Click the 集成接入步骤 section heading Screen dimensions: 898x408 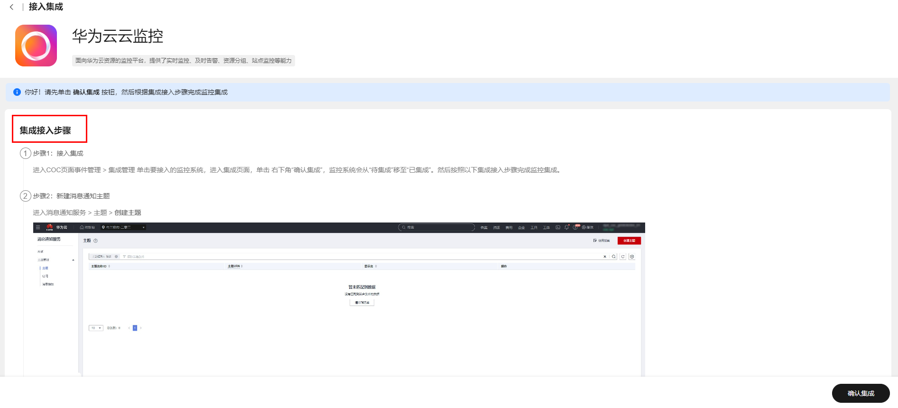click(46, 130)
